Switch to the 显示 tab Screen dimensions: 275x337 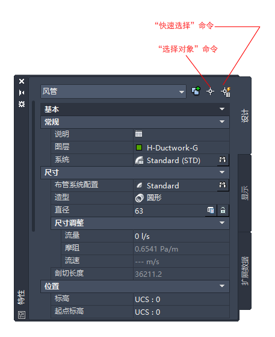tap(245, 193)
